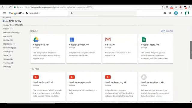Filter by Maps (17) category
Screen dimensions: 192x108
[7, 36]
